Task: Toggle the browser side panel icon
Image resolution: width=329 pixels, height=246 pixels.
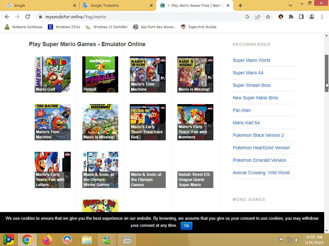Action: (x=301, y=17)
